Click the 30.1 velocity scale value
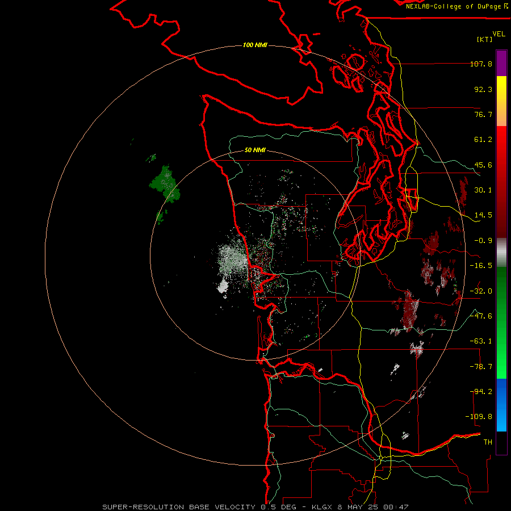Image resolution: width=511 pixels, height=511 pixels. (x=483, y=190)
